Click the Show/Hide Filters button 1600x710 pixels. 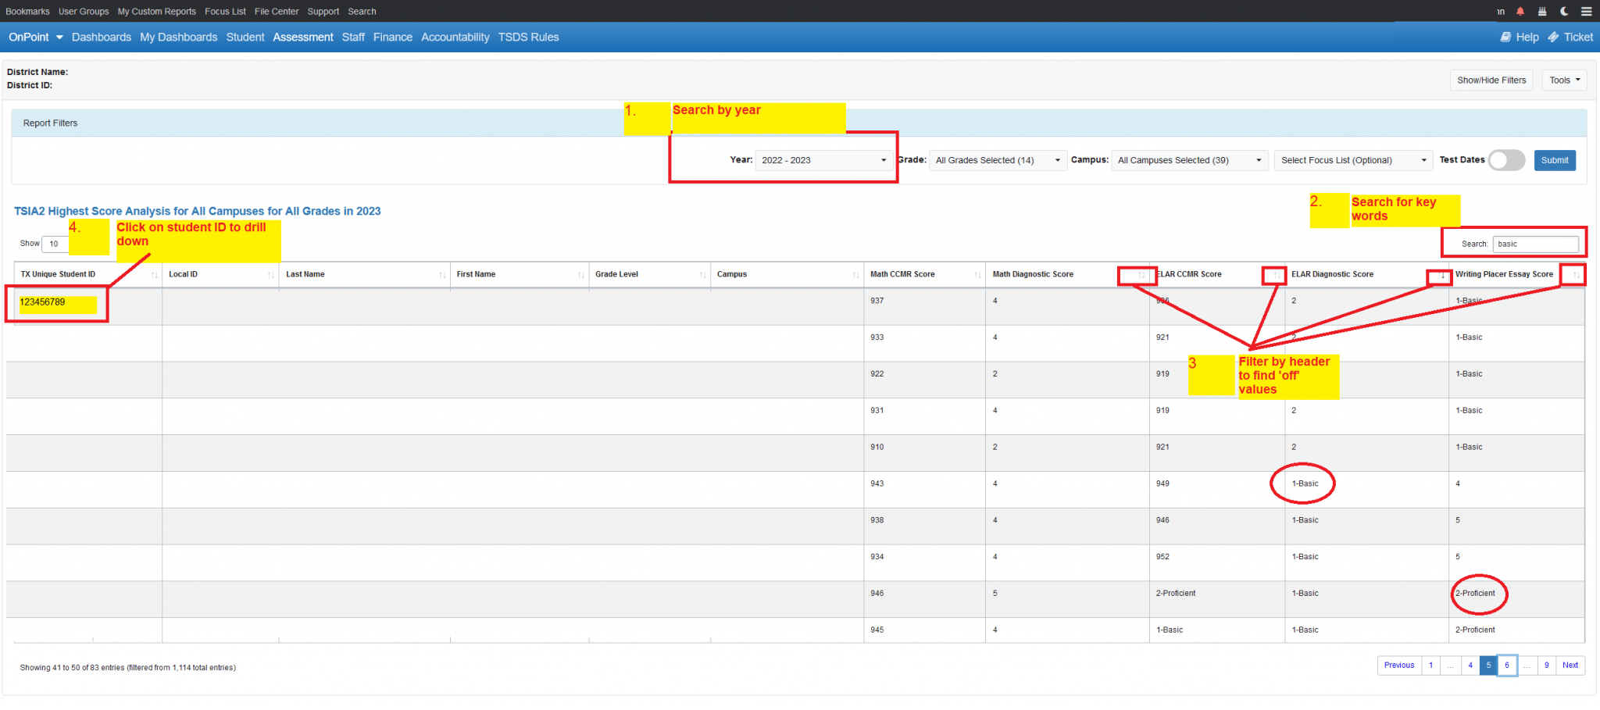[1491, 80]
